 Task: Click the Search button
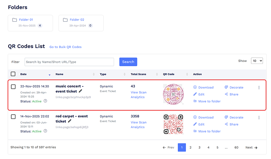pyautogui.click(x=128, y=62)
